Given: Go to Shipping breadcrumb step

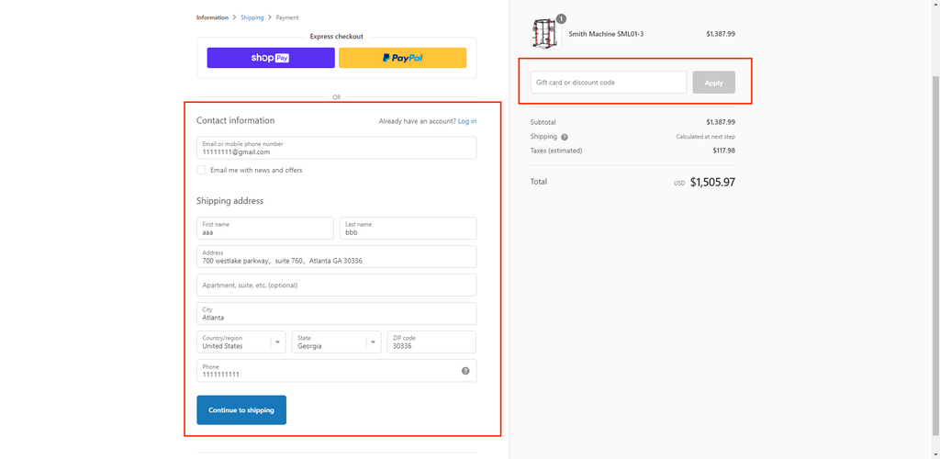Looking at the screenshot, I should (252, 17).
